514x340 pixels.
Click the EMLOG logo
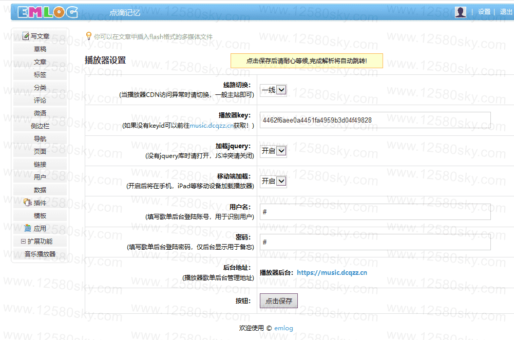(x=48, y=12)
